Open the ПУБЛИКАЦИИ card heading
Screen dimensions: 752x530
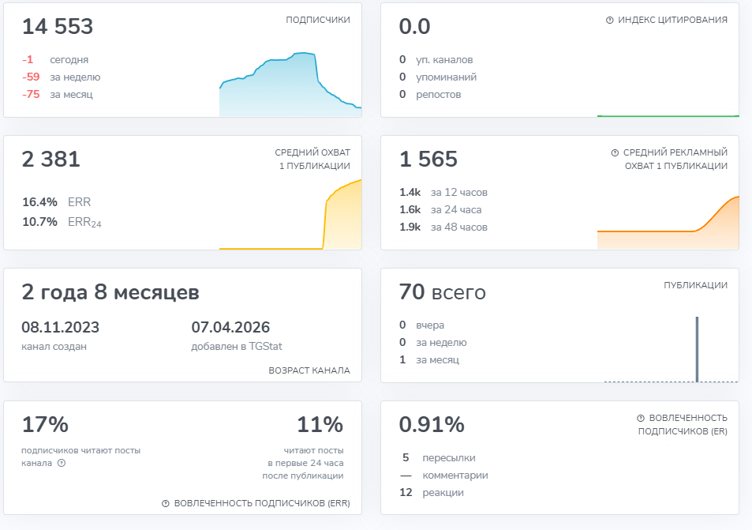pyautogui.click(x=695, y=285)
